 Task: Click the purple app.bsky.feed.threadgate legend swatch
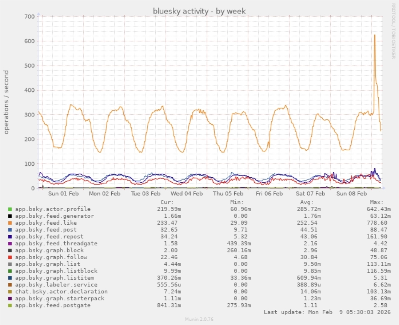(x=10, y=244)
